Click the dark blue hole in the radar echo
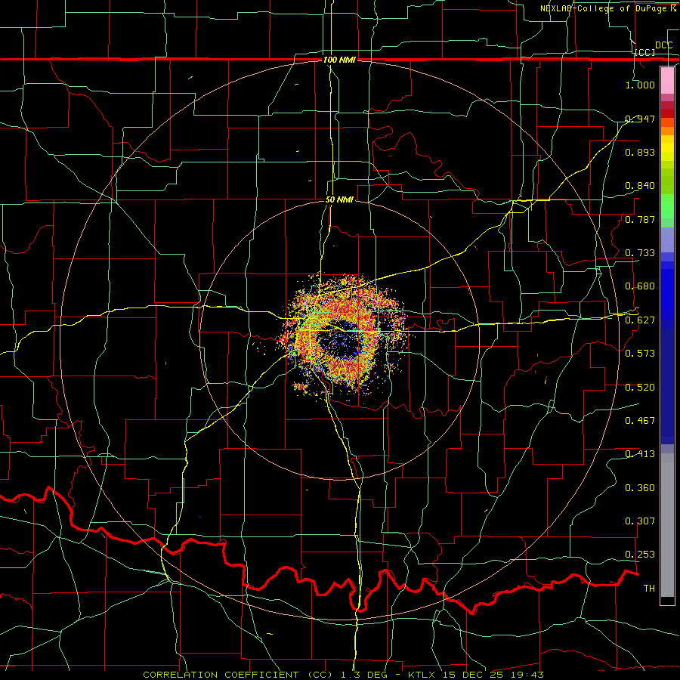 coord(341,341)
